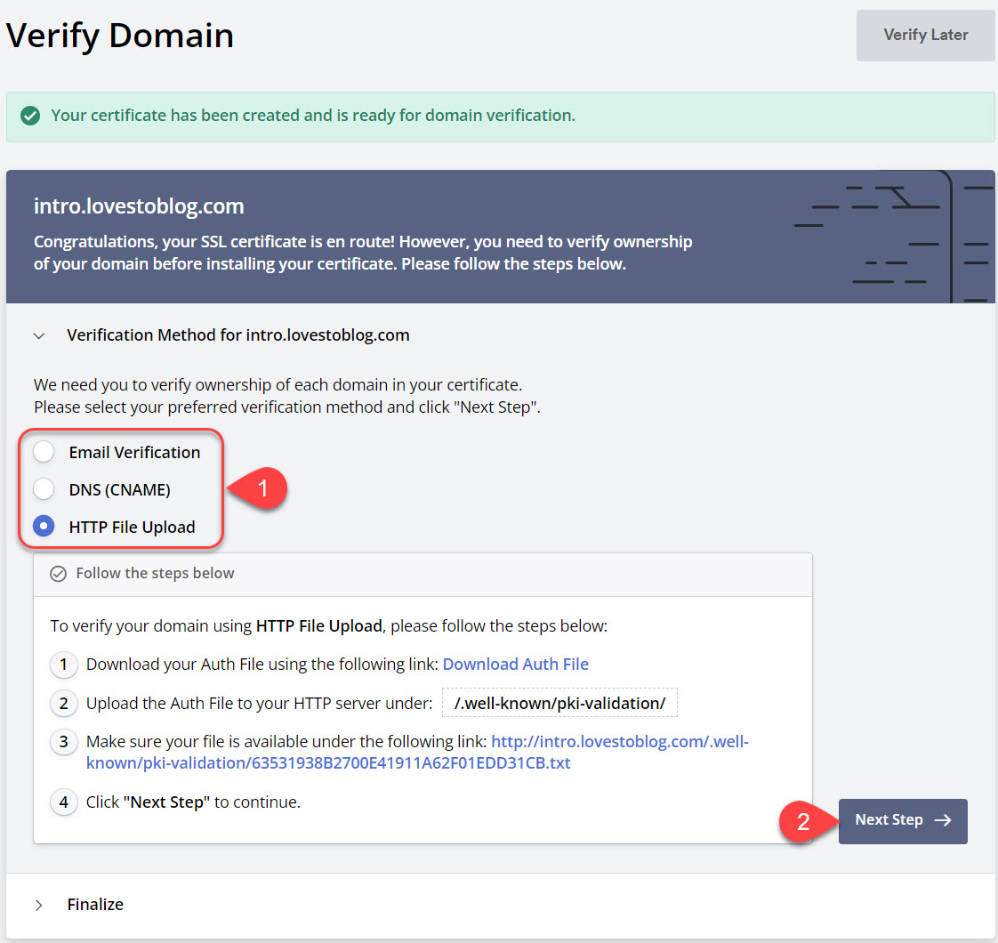Click the Next Step button

902,820
